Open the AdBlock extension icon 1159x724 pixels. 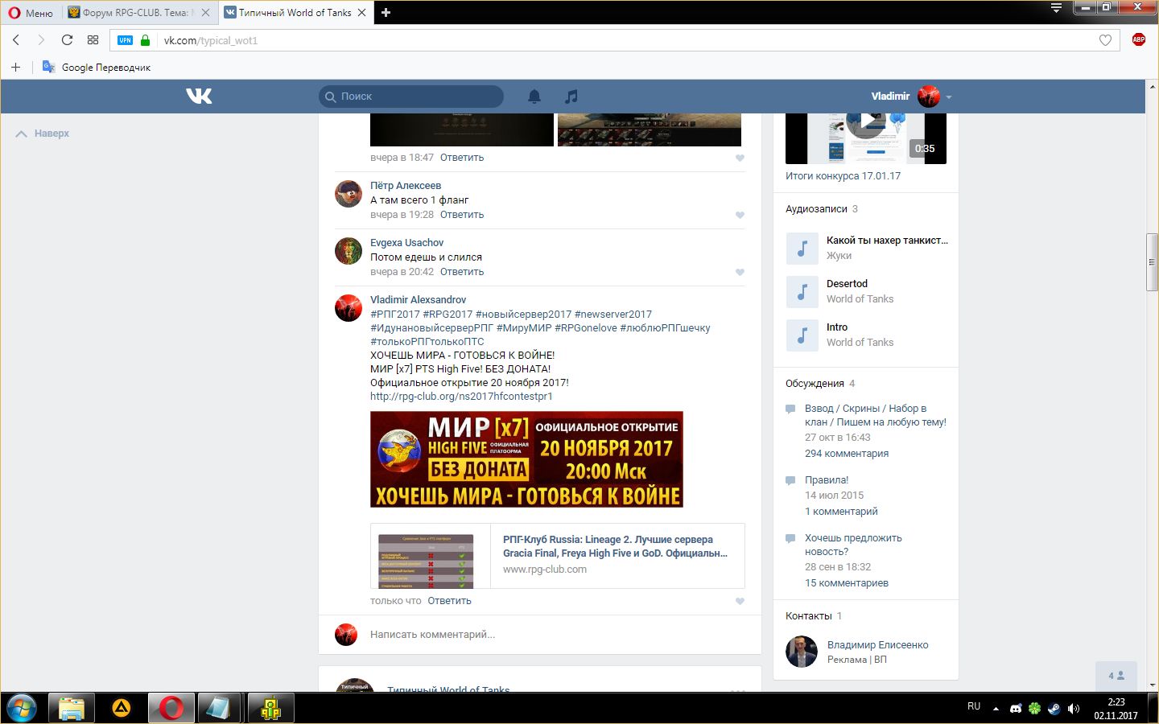1138,39
